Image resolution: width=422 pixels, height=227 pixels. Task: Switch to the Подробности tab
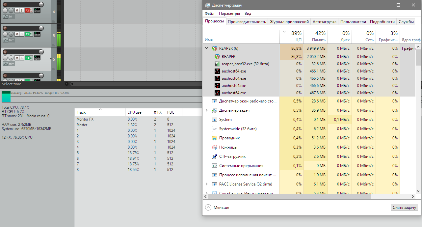tap(382, 22)
